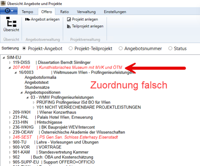
Task: Click the Projekt anlegen icon
Action: (x=69, y=19)
